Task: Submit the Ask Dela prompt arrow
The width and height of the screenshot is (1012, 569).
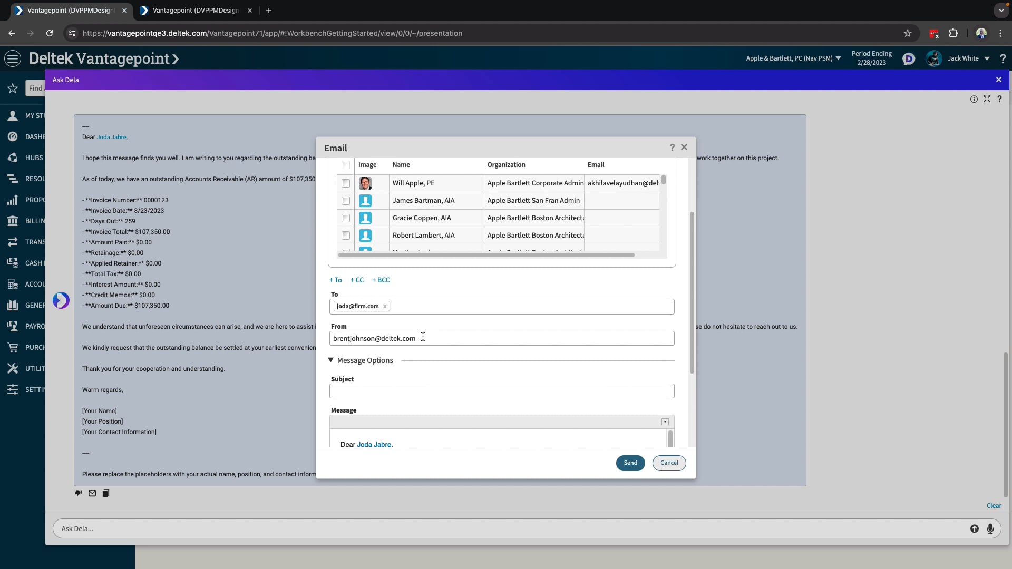Action: coord(975,529)
